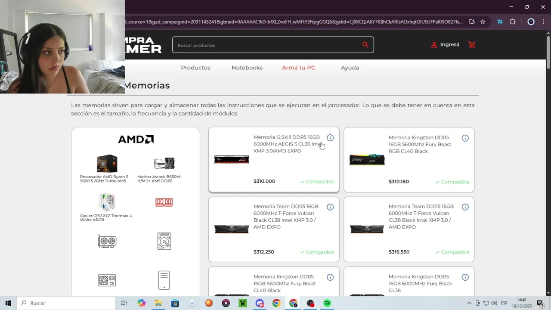The image size is (551, 310).
Task: Open File Explorer from the taskbar
Action: [158, 303]
